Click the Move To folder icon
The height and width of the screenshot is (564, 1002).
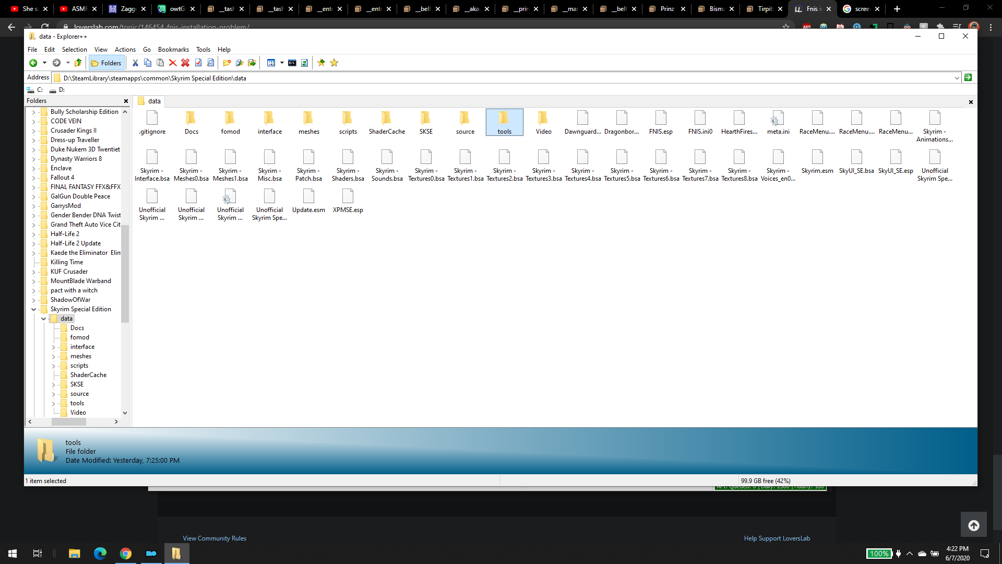click(252, 63)
